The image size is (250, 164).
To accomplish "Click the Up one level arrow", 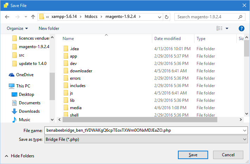I will coord(33,17).
